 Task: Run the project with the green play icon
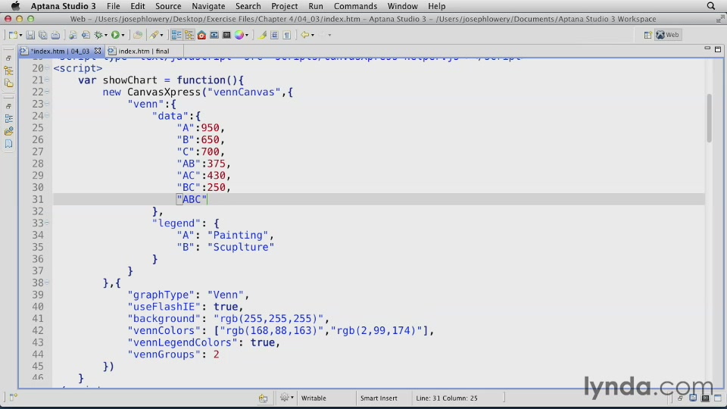tap(115, 35)
